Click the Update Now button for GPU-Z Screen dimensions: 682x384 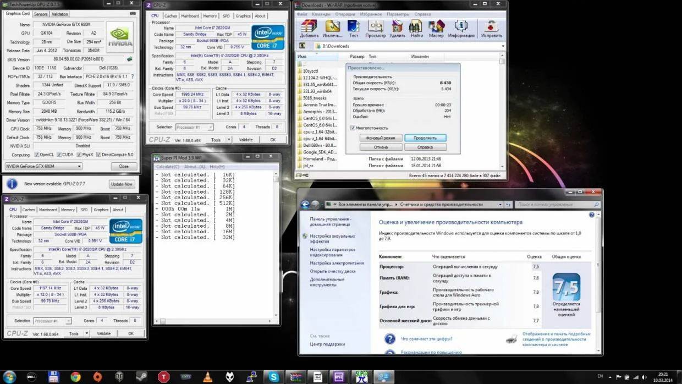(x=122, y=184)
